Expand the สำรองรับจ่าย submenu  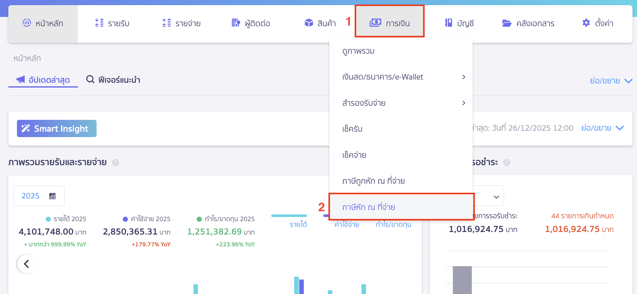tap(463, 103)
